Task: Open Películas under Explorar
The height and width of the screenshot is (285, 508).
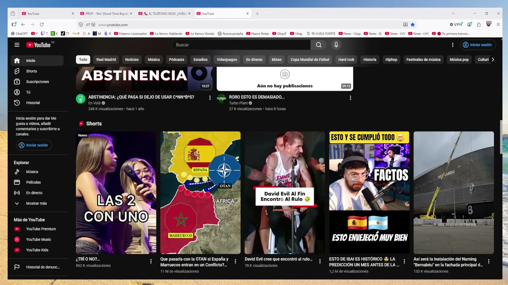Action: coord(37,182)
